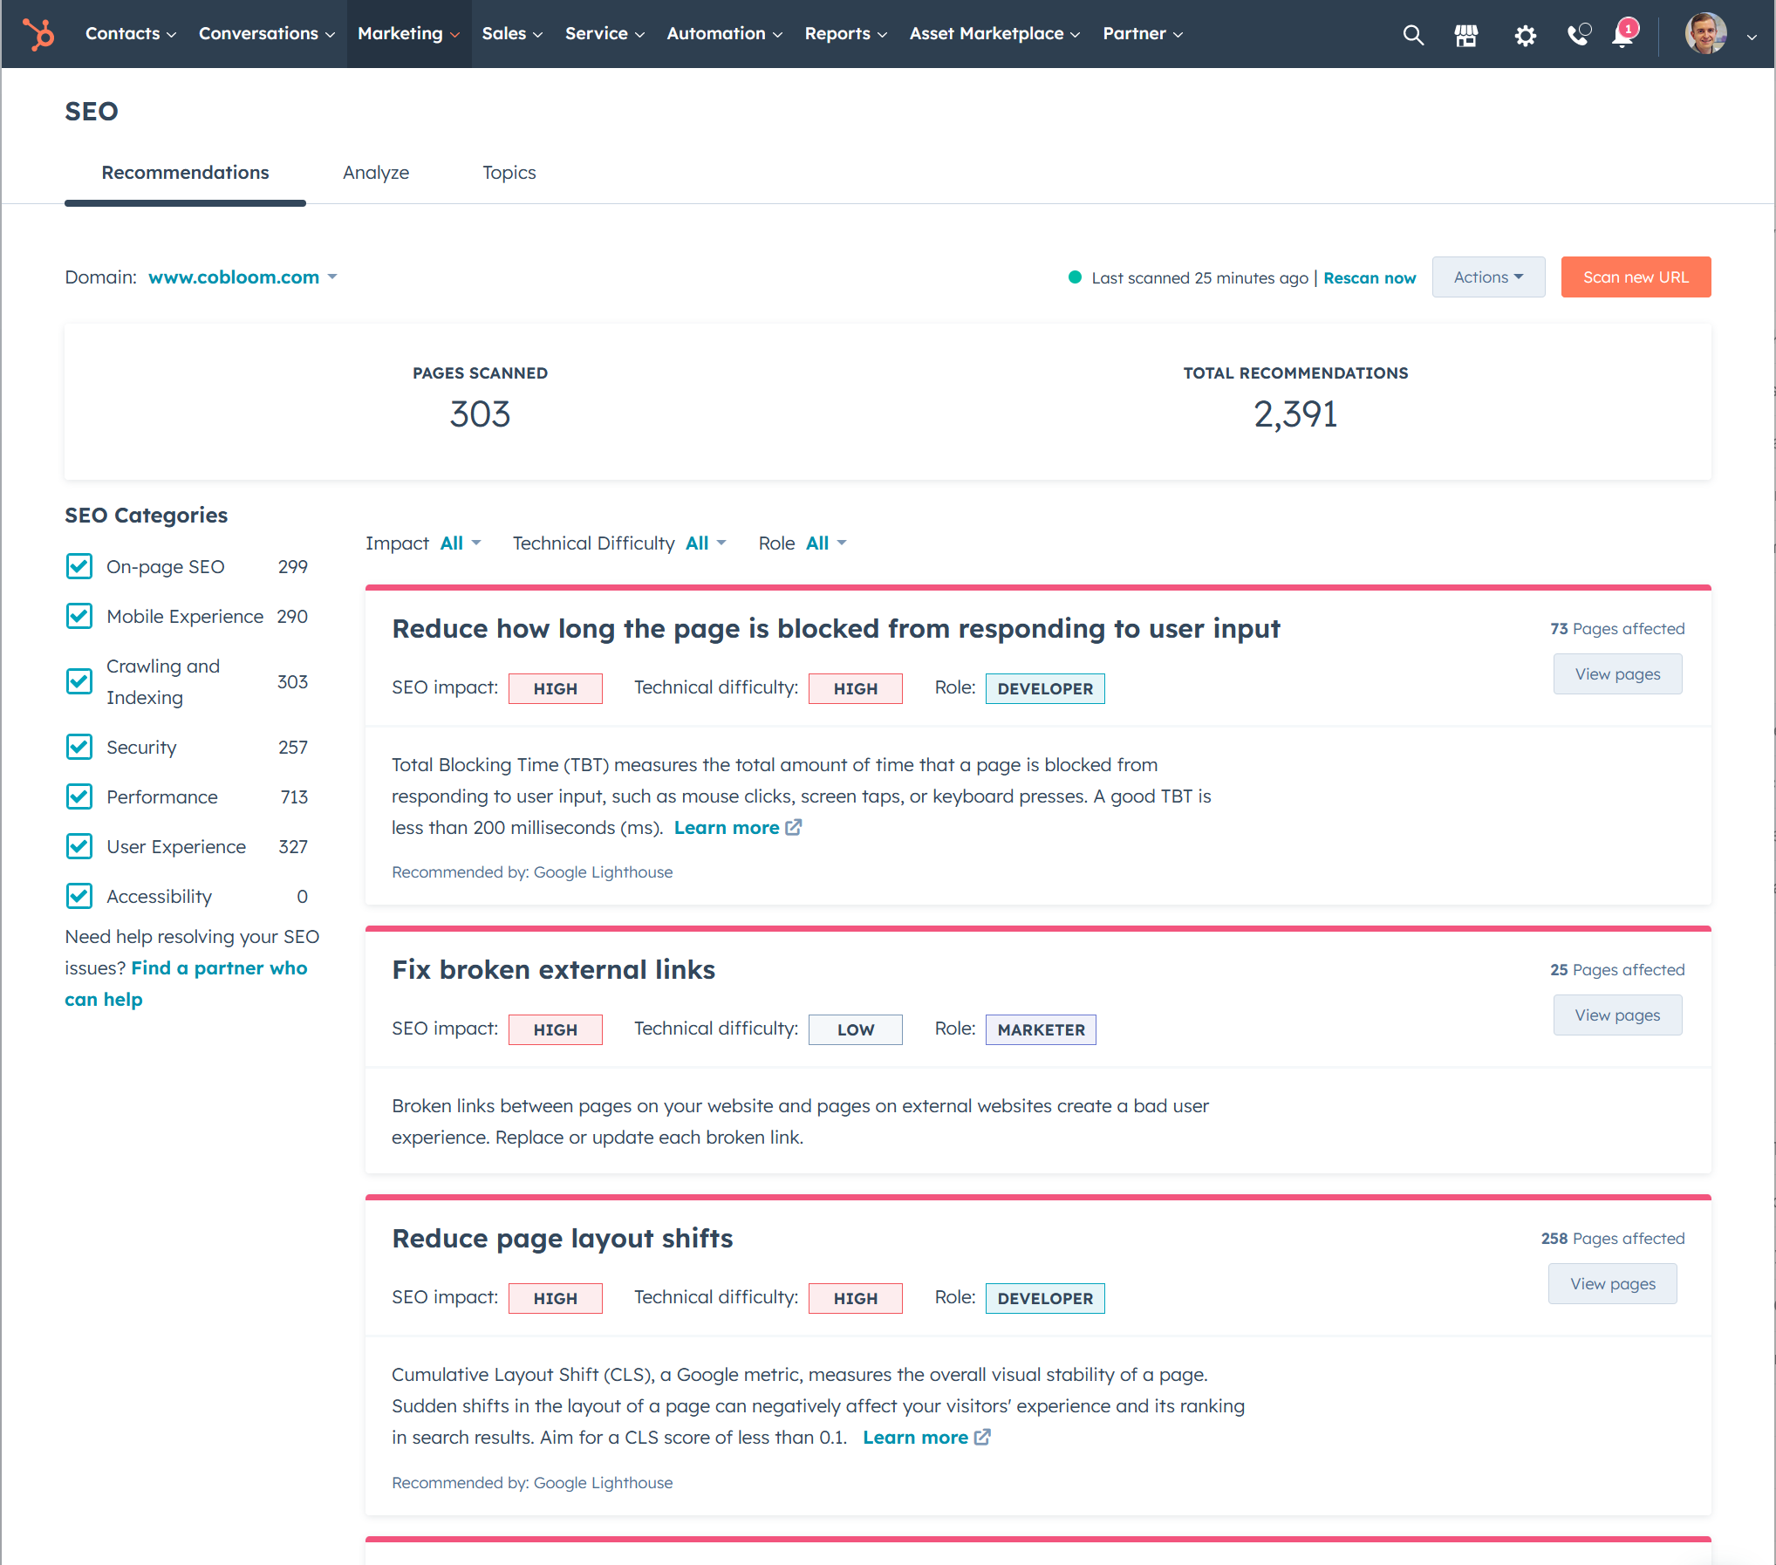This screenshot has width=1776, height=1565.
Task: Uncheck the Crawling and Indexing category
Action: (x=79, y=681)
